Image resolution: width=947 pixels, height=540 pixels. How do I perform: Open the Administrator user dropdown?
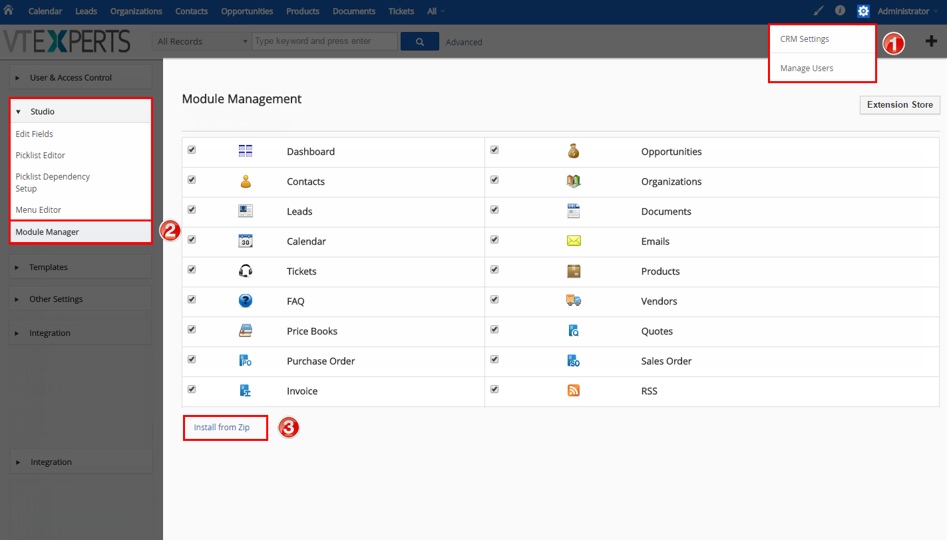click(x=907, y=11)
